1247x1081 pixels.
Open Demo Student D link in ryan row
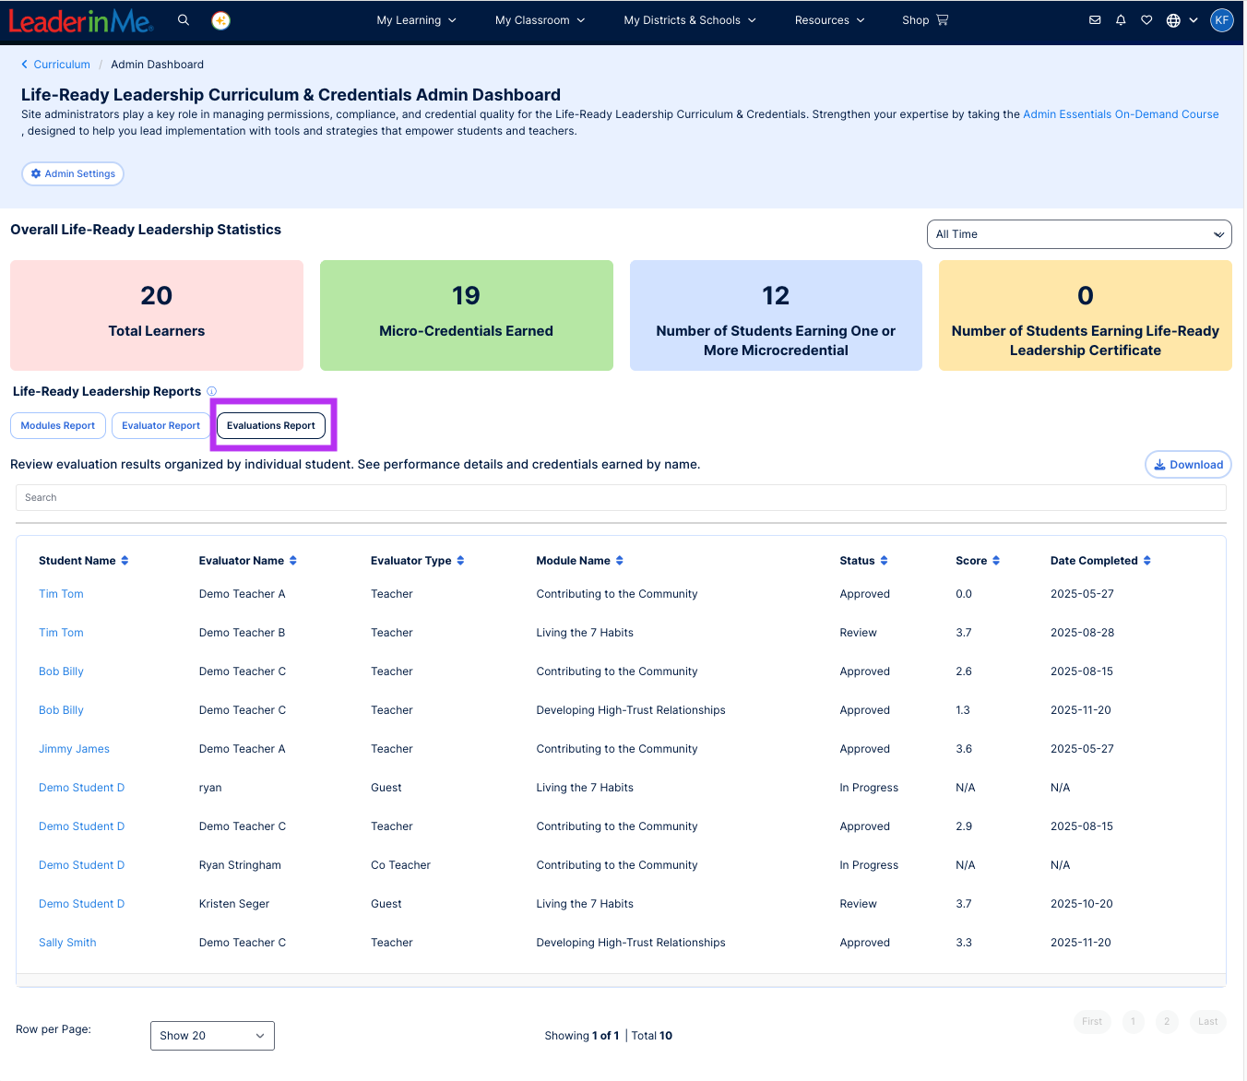[81, 788]
